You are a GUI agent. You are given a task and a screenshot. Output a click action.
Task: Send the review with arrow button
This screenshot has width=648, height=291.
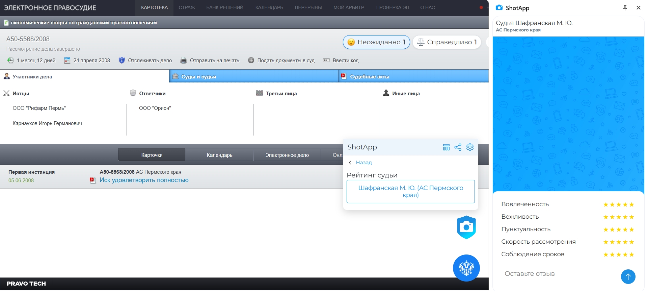click(628, 276)
